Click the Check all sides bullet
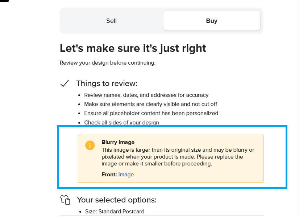This screenshot has height=217, width=299. tap(121, 122)
